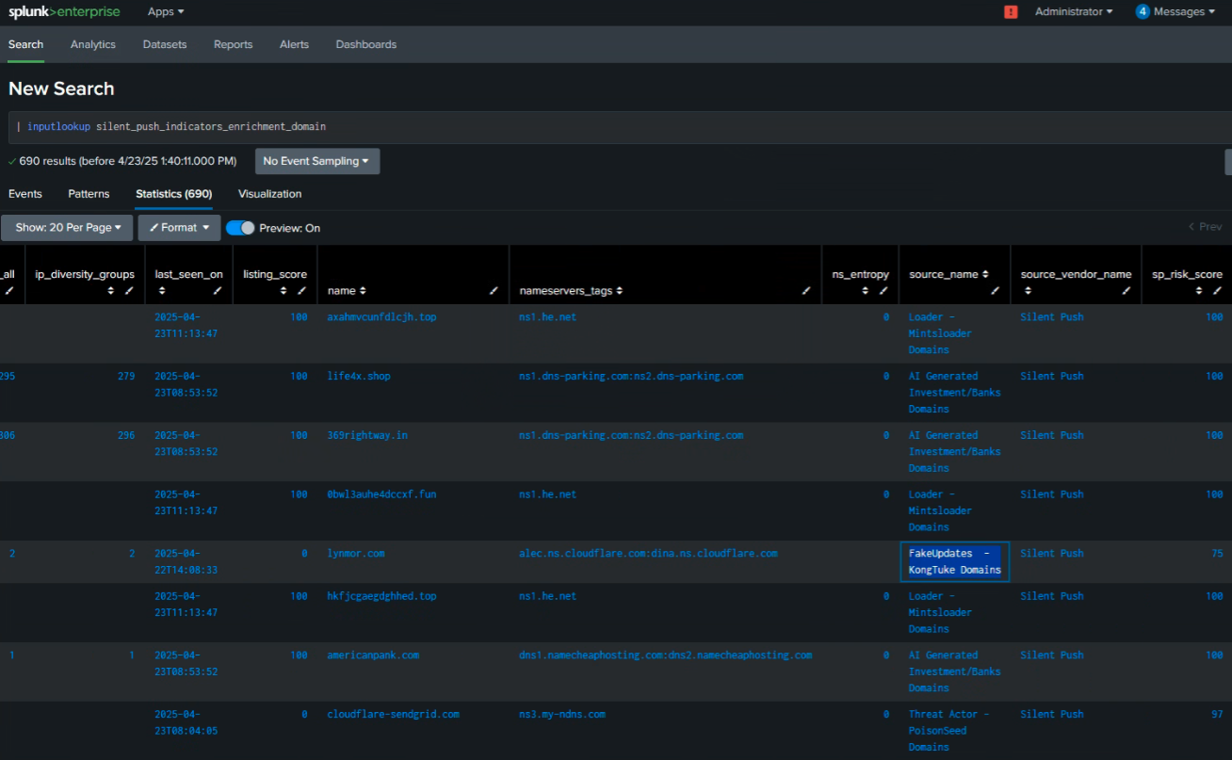Click the red alert notification icon

1011,12
